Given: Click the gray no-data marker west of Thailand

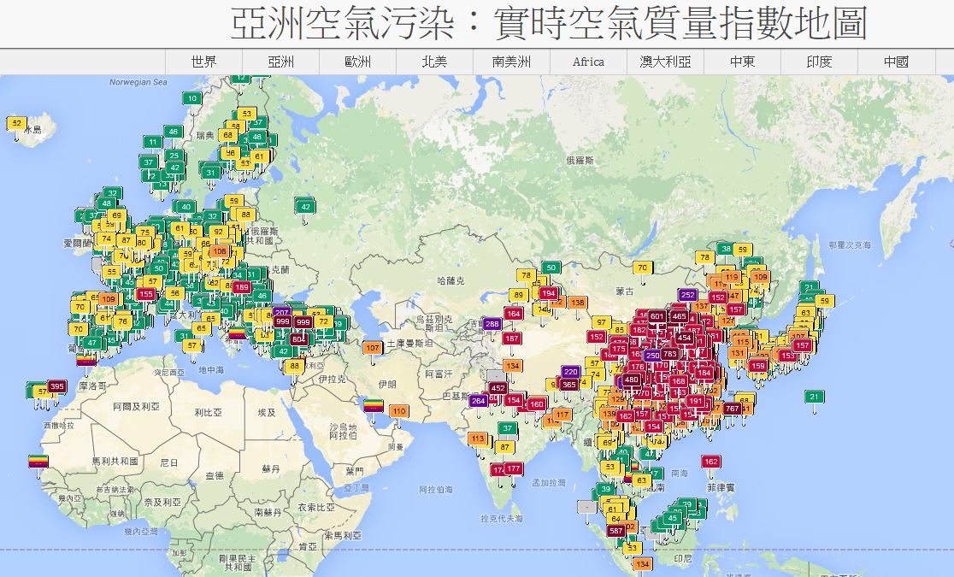Looking at the screenshot, I should [586, 506].
